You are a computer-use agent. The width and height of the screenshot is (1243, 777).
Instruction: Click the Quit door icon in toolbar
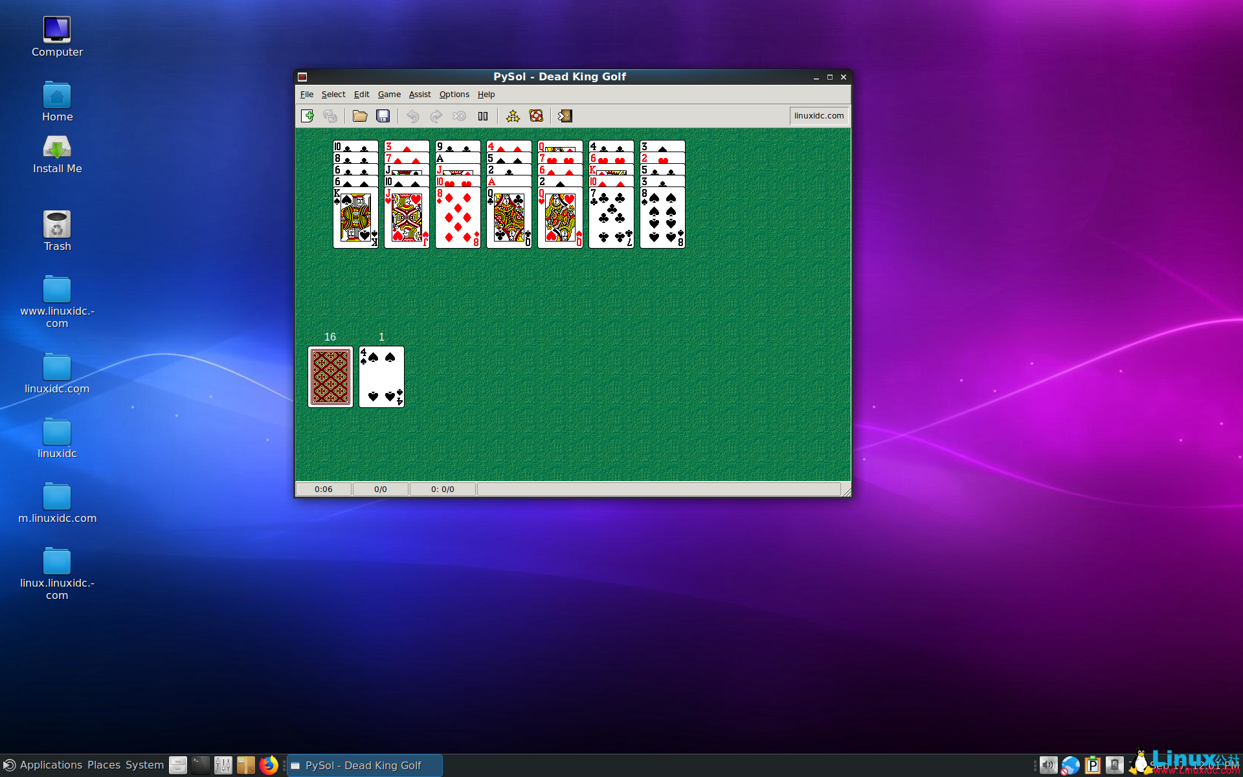[565, 116]
